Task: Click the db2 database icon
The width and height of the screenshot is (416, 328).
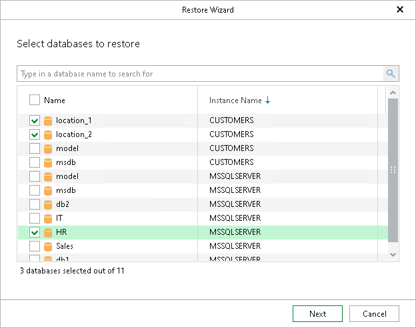Action: pyautogui.click(x=48, y=204)
